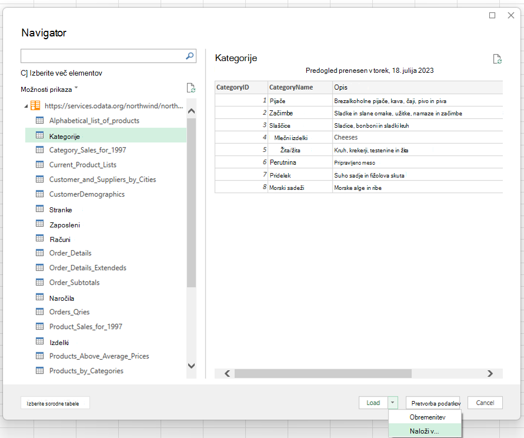524x438 pixels.
Task: Click the table icon next to Category_Sales_for_1997
Action: [40, 150]
